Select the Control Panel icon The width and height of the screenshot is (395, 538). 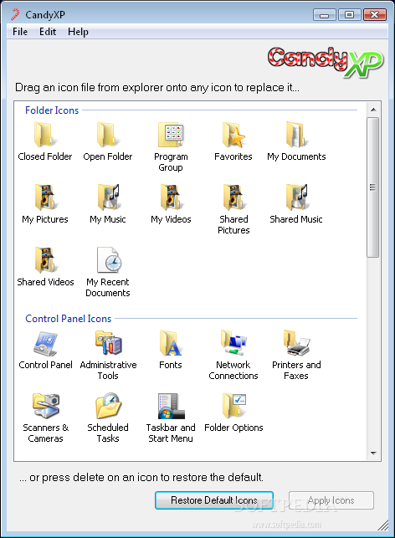pos(45,343)
